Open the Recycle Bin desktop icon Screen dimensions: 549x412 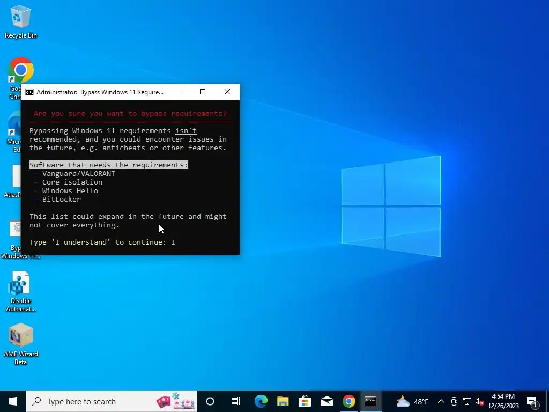tap(21, 21)
